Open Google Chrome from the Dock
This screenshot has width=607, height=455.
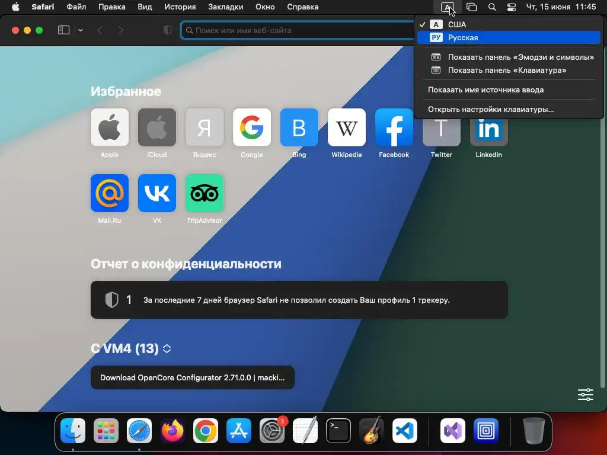click(x=206, y=430)
